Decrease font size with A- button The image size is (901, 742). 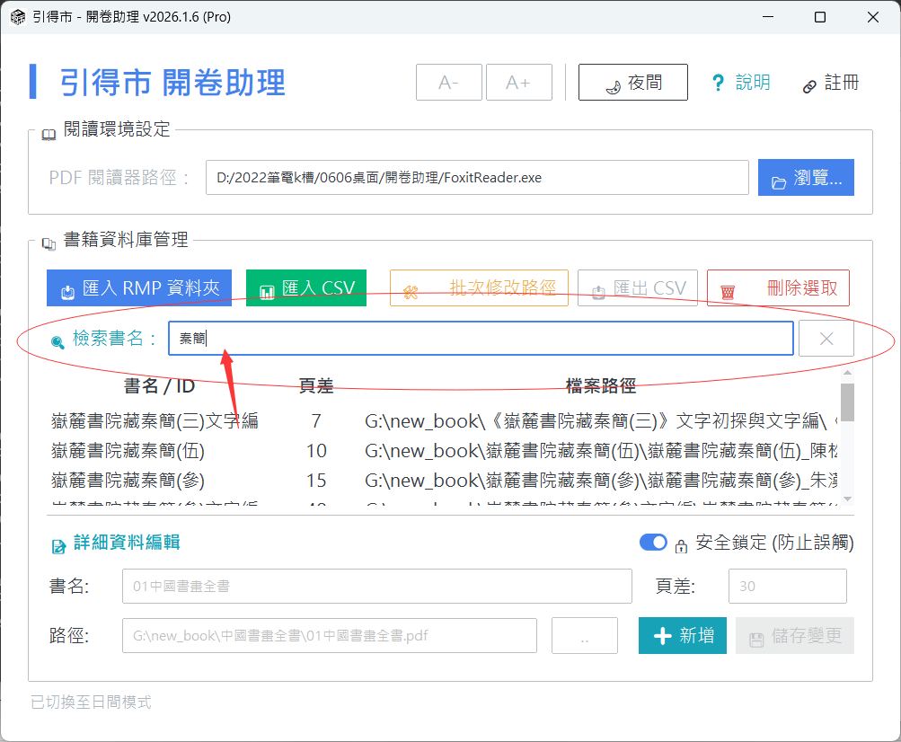(x=449, y=83)
